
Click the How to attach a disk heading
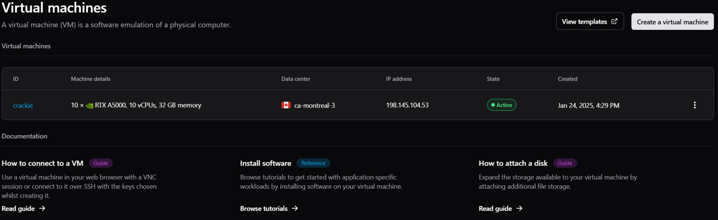513,163
